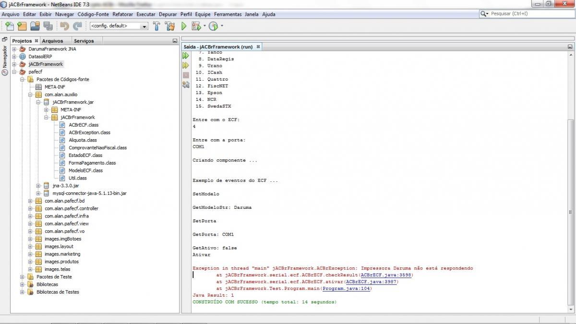Open ACBrECF.java:3987 stack trace link
This screenshot has height=324, width=576.
click(x=371, y=282)
